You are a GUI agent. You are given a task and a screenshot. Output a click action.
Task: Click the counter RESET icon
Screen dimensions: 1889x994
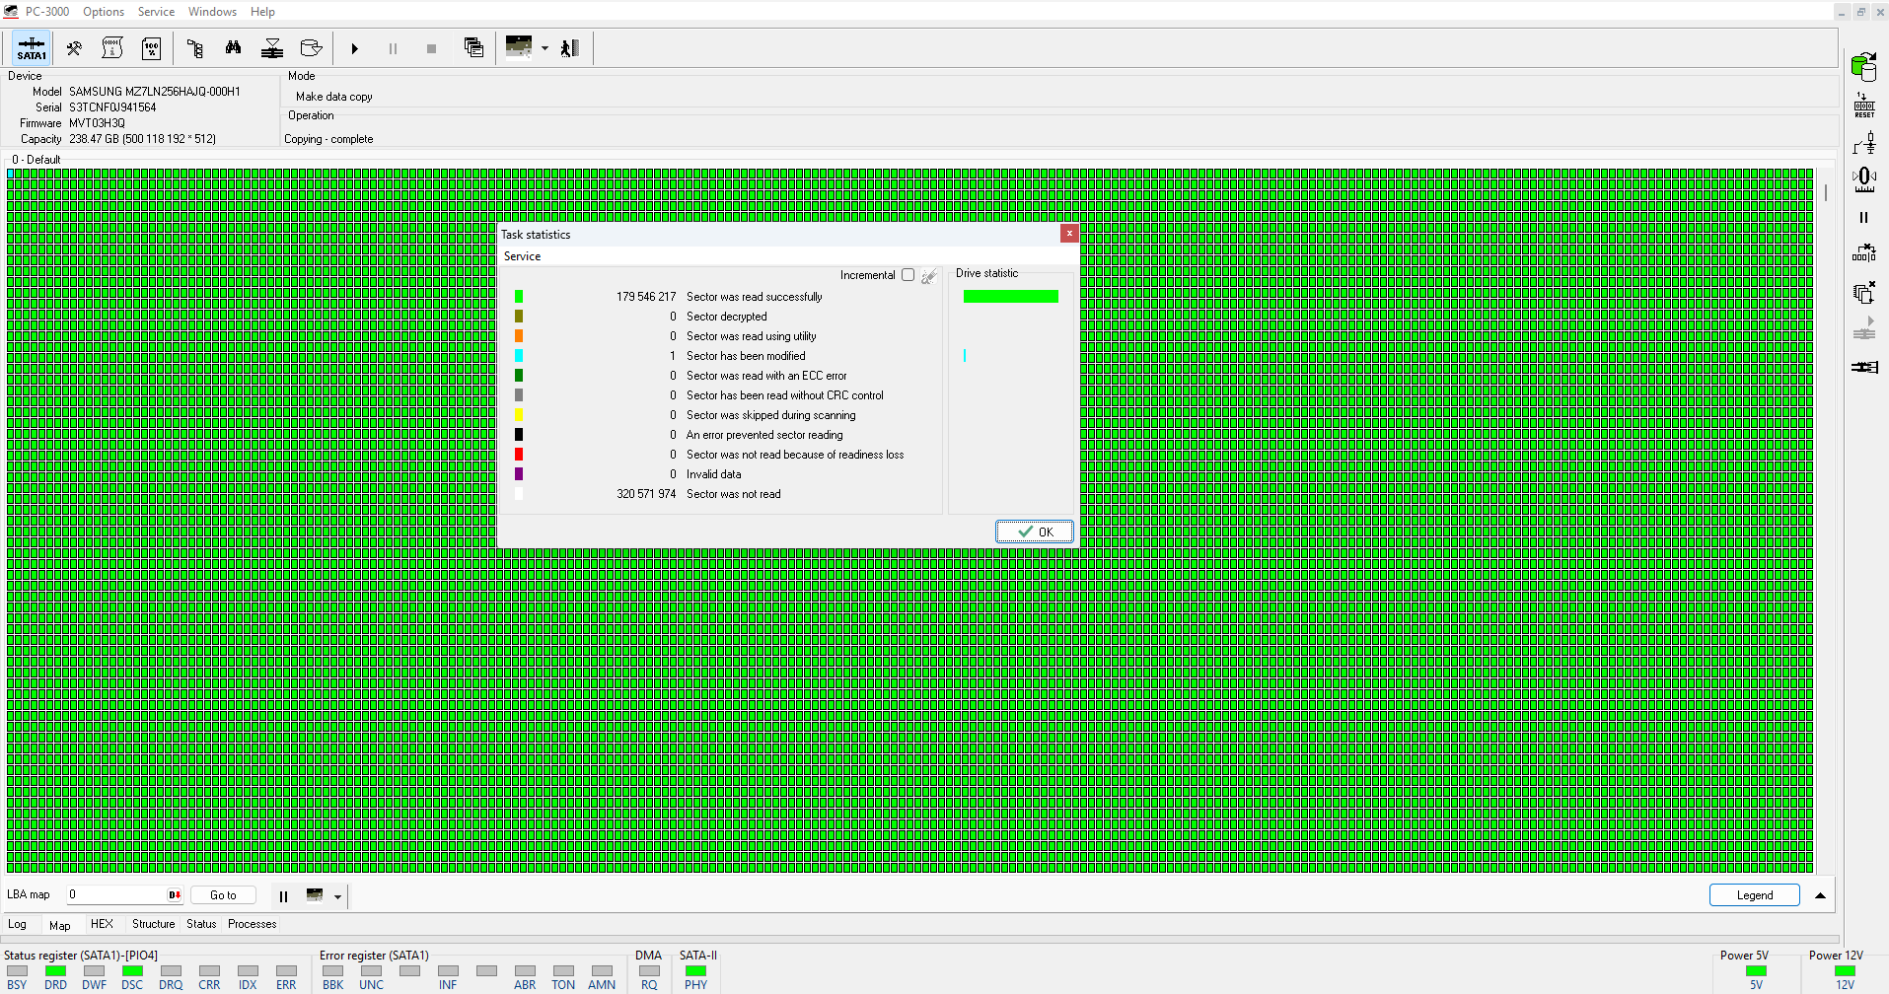[1864, 106]
